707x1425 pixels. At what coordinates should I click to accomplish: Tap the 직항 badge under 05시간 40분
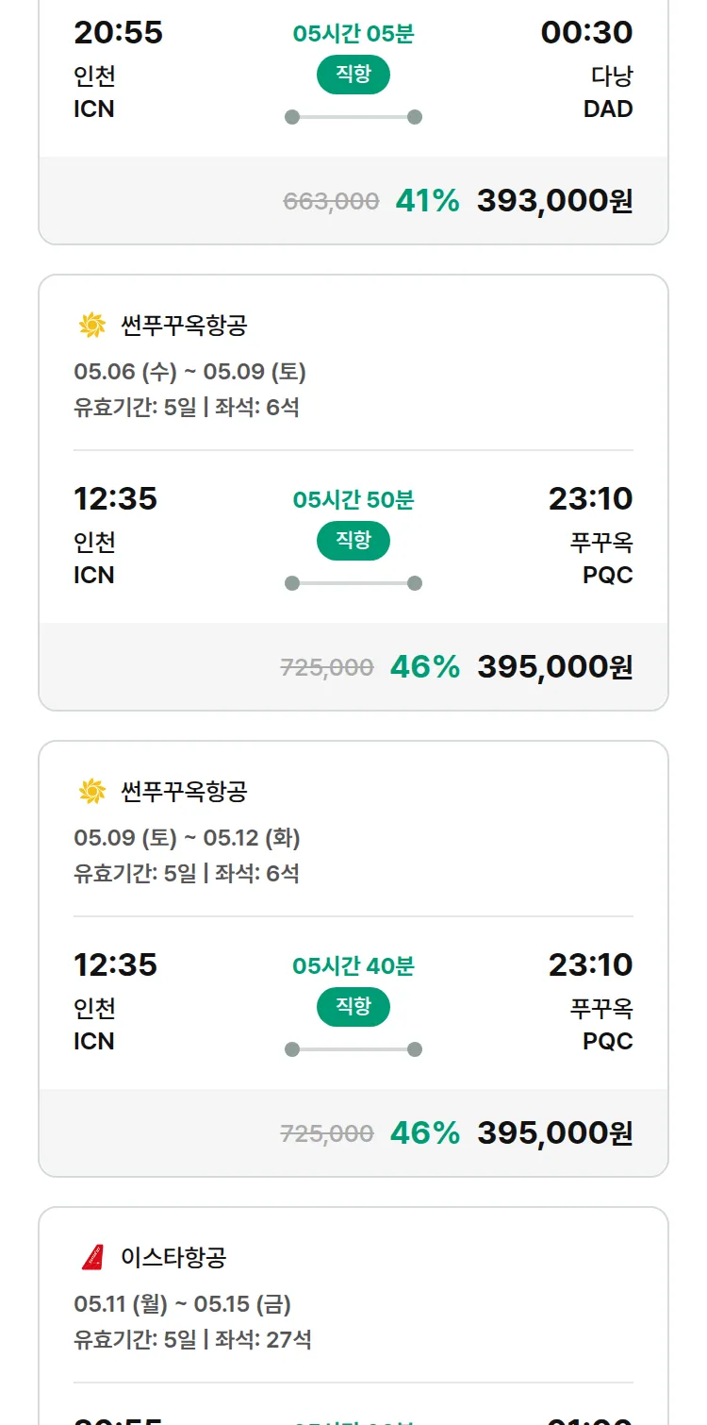click(x=353, y=1007)
